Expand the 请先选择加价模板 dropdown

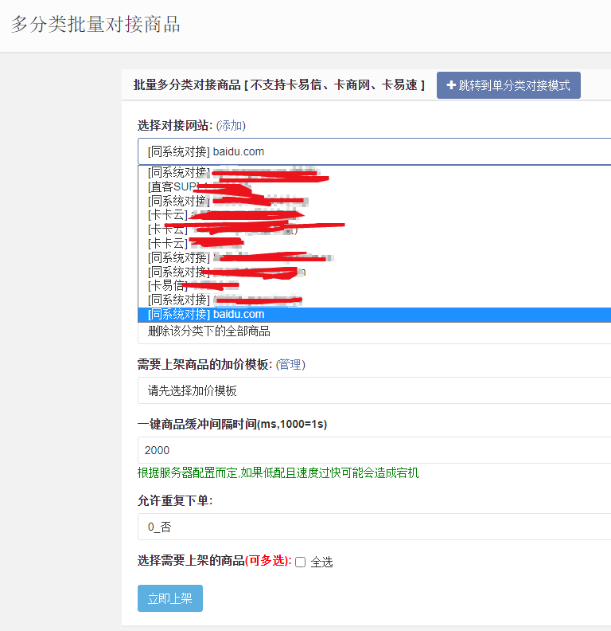[374, 390]
